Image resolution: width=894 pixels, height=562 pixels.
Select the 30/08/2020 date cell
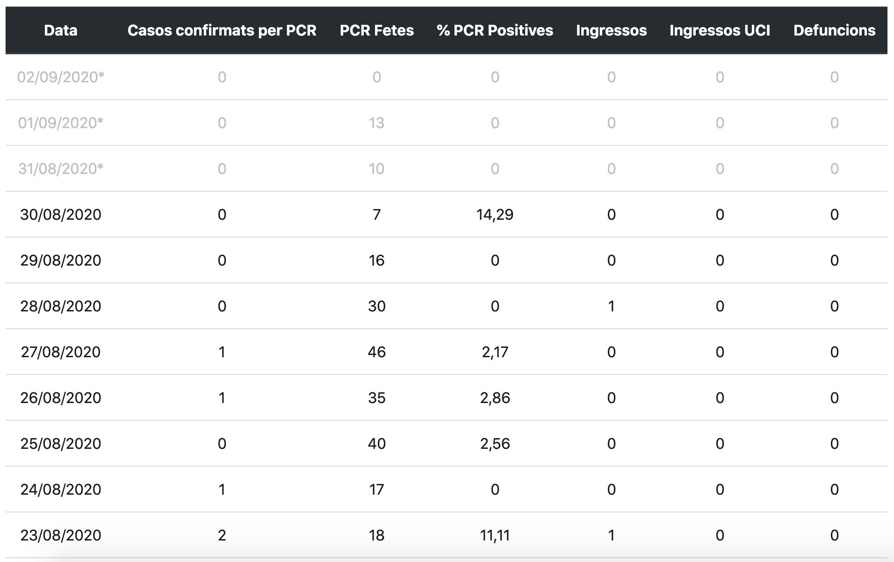(61, 214)
